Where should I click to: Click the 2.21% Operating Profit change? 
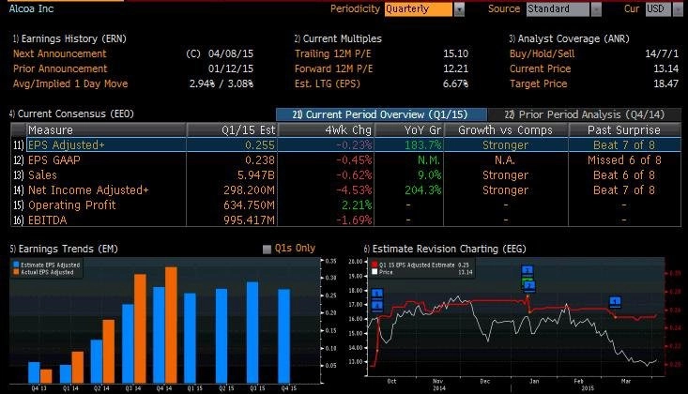[357, 205]
